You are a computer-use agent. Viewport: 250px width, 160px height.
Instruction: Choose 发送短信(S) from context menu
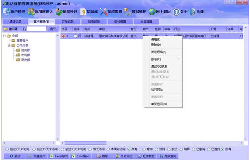[163, 52]
